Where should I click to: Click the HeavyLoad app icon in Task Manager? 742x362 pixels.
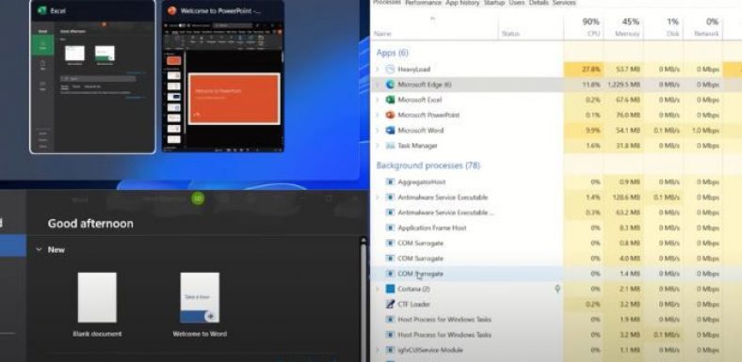(x=390, y=70)
